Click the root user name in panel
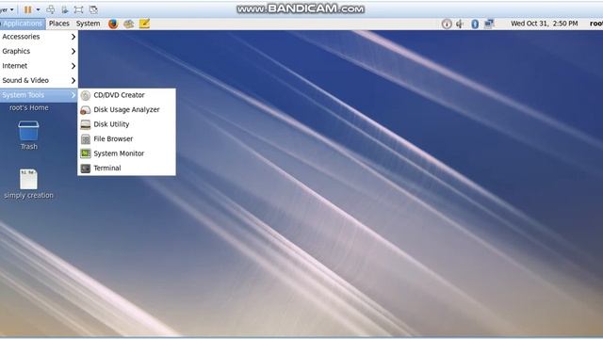Image resolution: width=603 pixels, height=339 pixels. click(x=596, y=24)
